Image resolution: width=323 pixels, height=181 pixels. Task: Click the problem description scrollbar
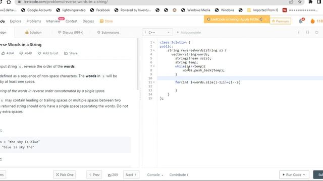[138, 64]
